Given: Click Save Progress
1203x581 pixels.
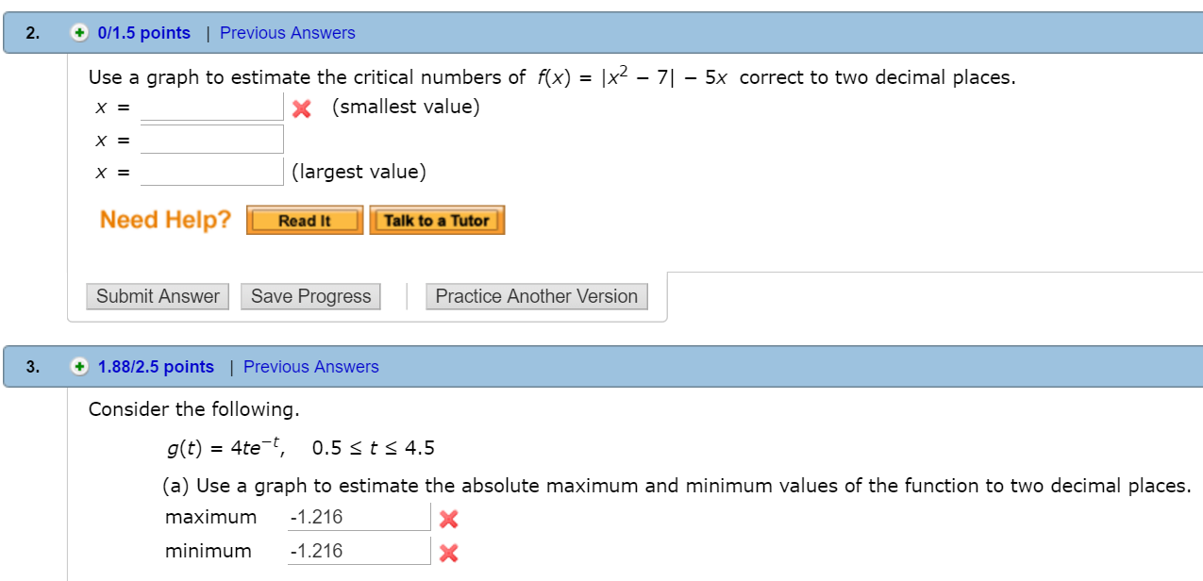Looking at the screenshot, I should coord(309,296).
